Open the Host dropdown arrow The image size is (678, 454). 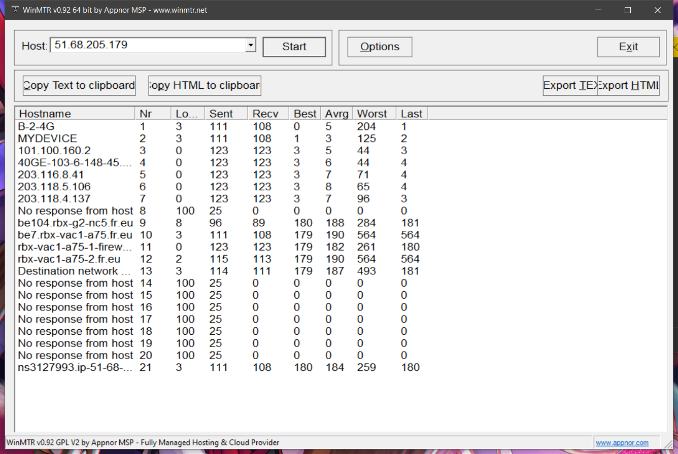tap(250, 46)
